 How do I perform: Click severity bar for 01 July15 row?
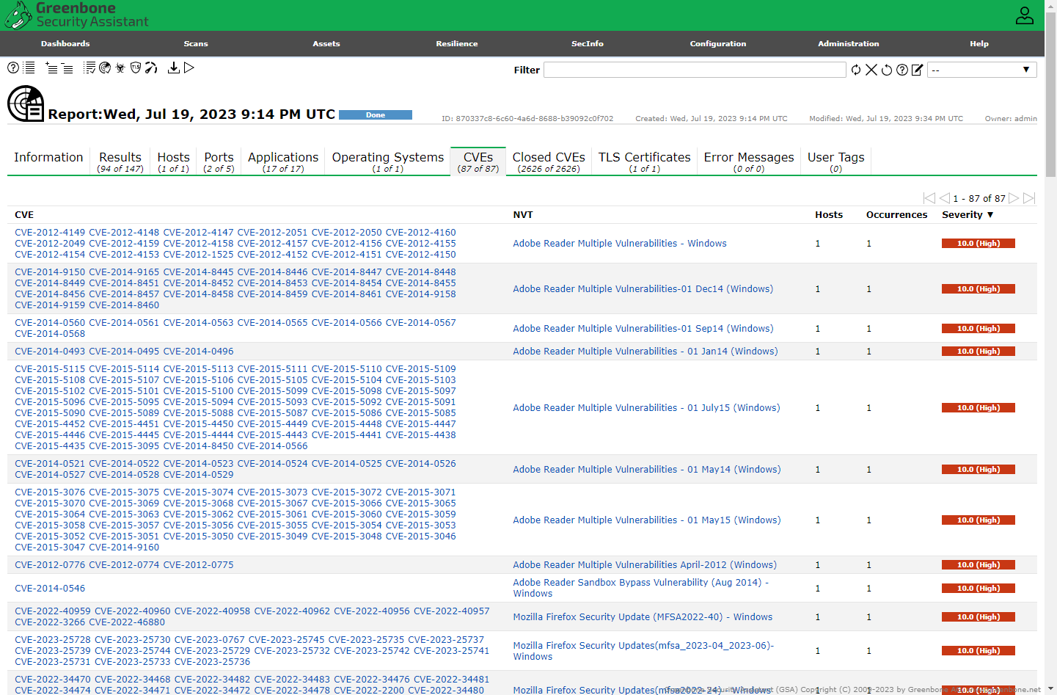point(979,408)
